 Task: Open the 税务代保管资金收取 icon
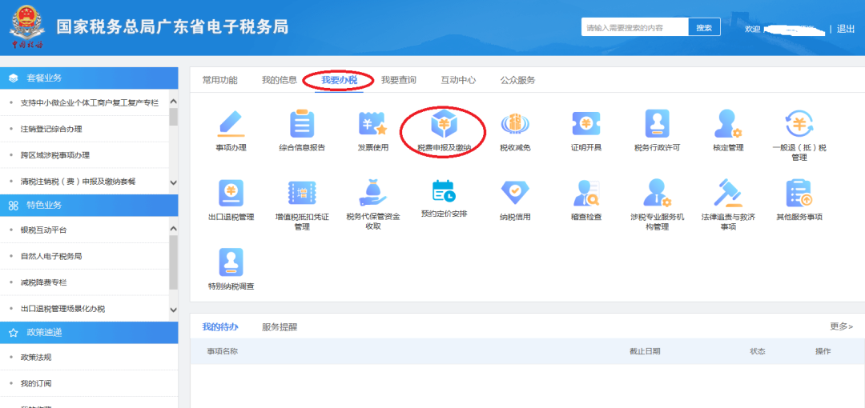coord(373,194)
